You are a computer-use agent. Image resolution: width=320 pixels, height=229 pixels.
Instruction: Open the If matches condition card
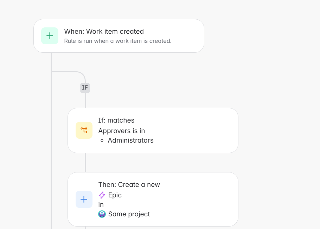[153, 131]
